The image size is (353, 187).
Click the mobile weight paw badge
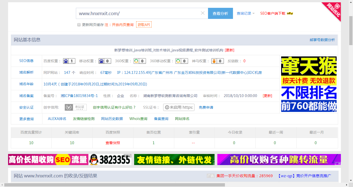click(x=105, y=61)
